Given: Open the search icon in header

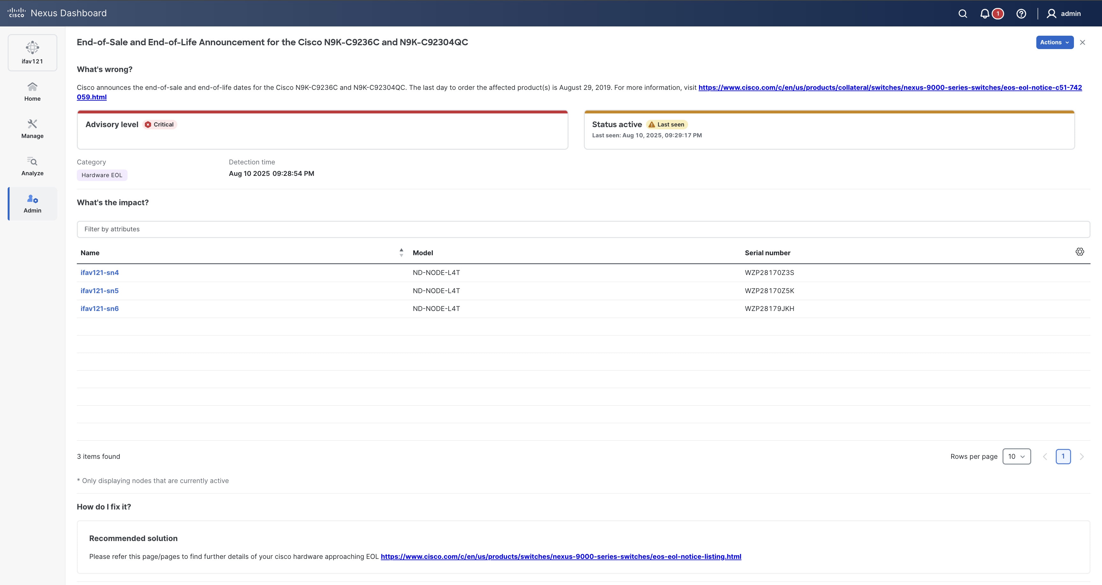Looking at the screenshot, I should point(963,14).
